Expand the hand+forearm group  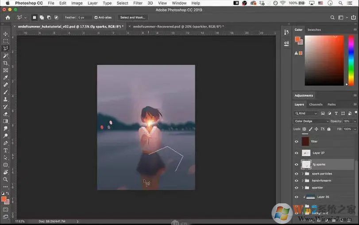tap(302, 181)
